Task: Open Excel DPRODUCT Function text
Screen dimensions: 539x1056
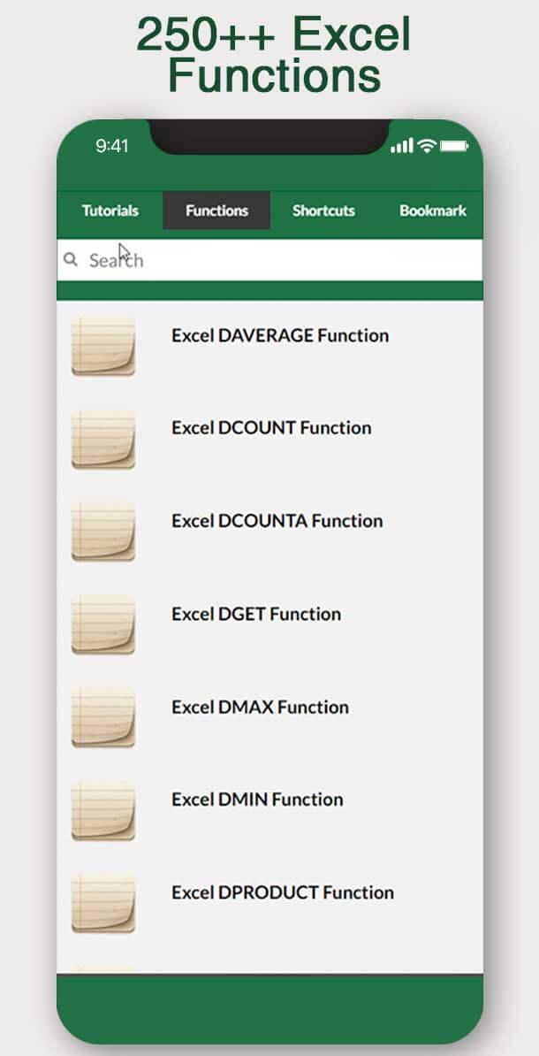Action: point(283,892)
